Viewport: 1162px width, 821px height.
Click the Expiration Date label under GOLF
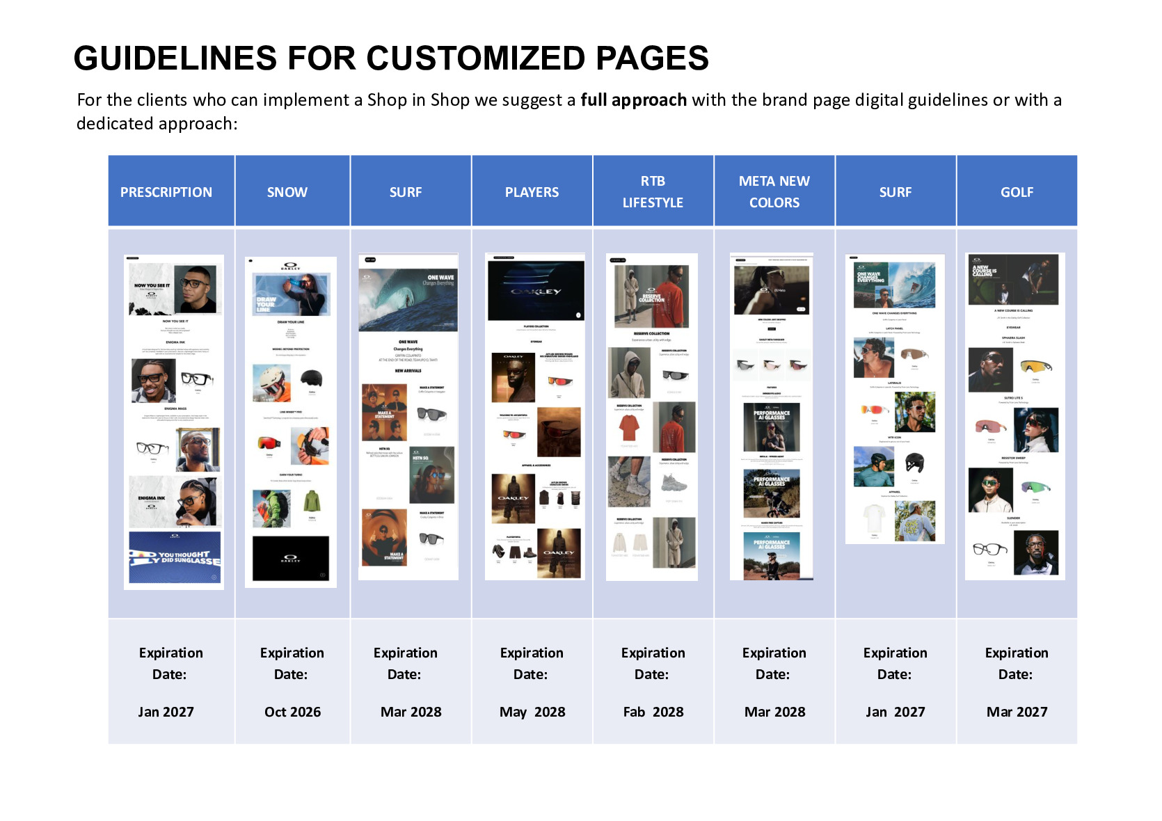(x=1017, y=663)
